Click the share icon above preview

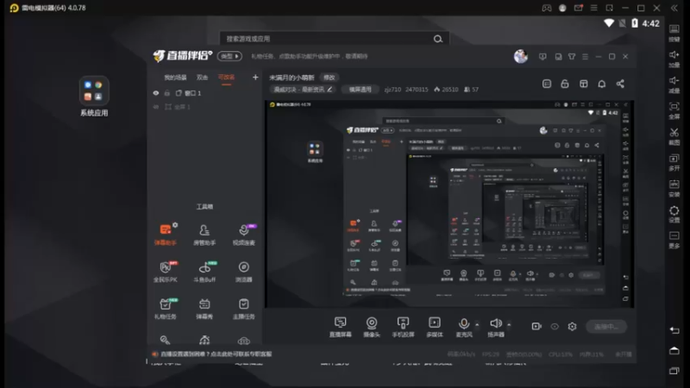point(620,84)
